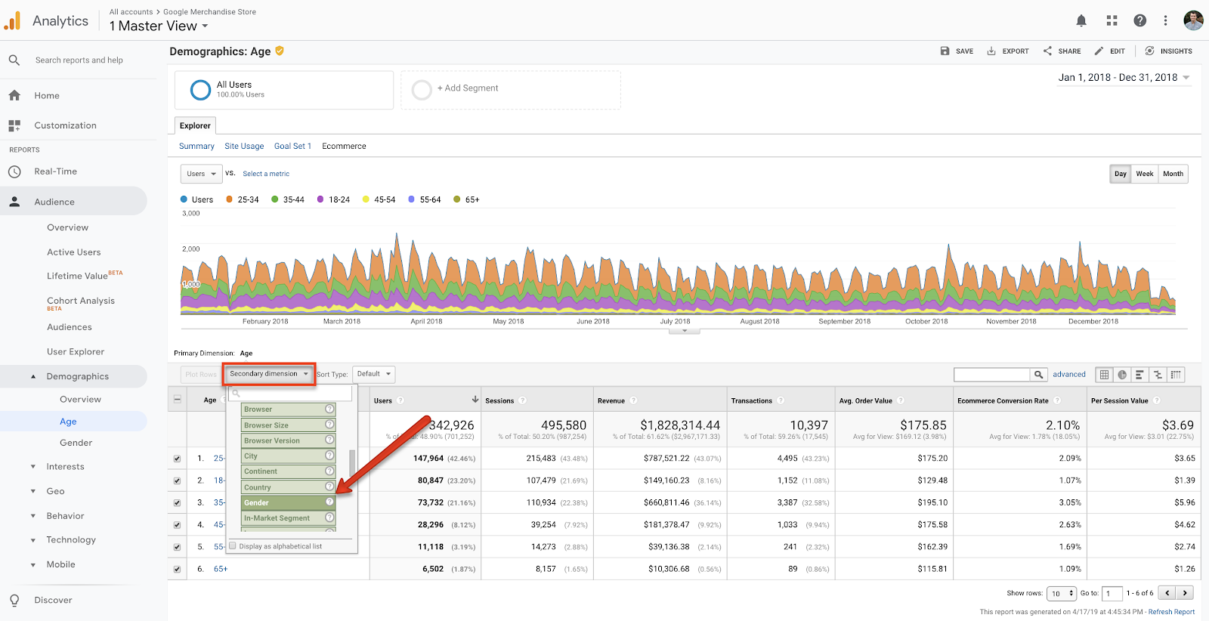The height and width of the screenshot is (621, 1209).
Task: Open the date range picker dropdown
Action: pos(1124,78)
